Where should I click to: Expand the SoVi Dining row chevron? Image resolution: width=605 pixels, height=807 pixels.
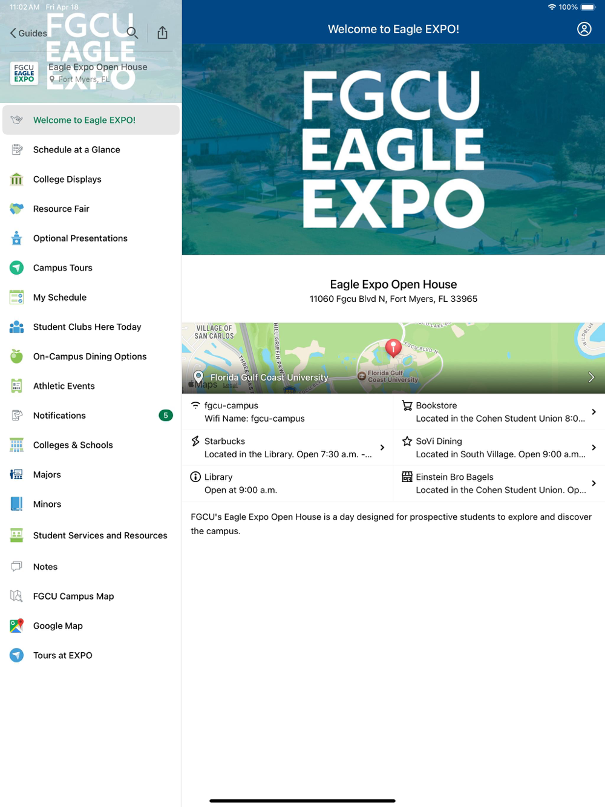click(x=594, y=448)
